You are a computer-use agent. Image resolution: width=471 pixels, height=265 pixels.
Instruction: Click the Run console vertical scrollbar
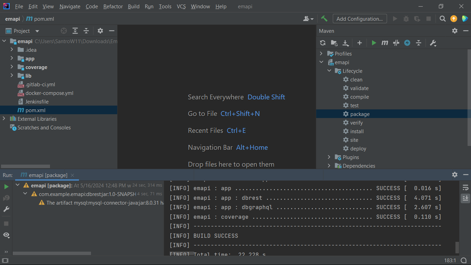click(x=457, y=247)
